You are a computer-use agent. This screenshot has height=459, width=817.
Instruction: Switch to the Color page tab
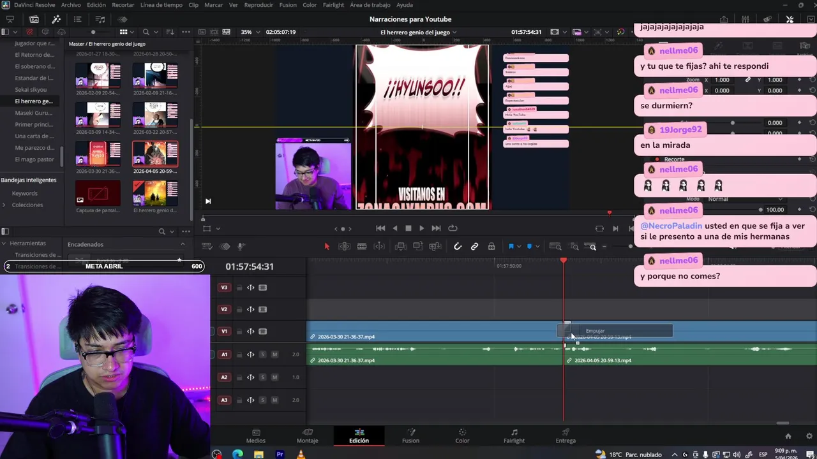462,436
